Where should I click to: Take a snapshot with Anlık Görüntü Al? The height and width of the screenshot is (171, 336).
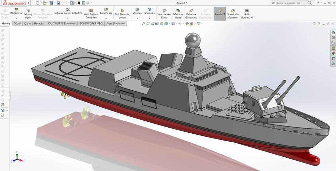247,11
